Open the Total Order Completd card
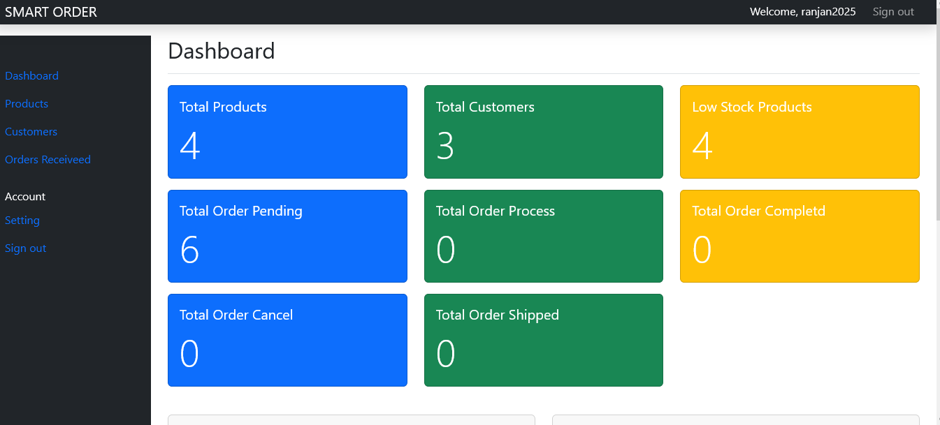 pyautogui.click(x=800, y=235)
